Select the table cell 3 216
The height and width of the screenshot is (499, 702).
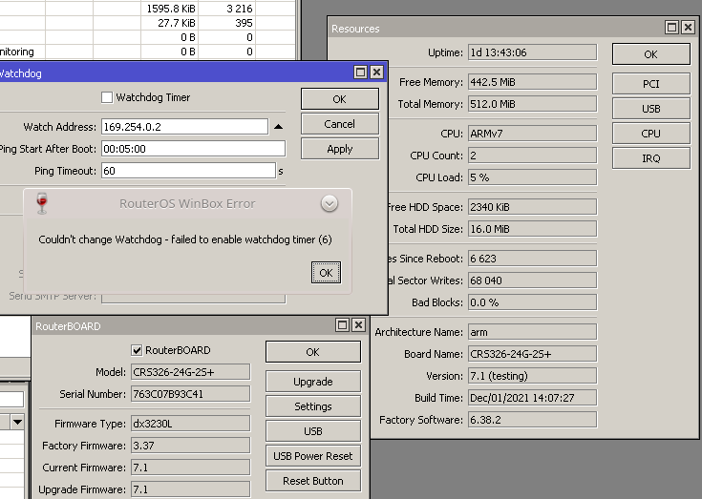coord(226,9)
